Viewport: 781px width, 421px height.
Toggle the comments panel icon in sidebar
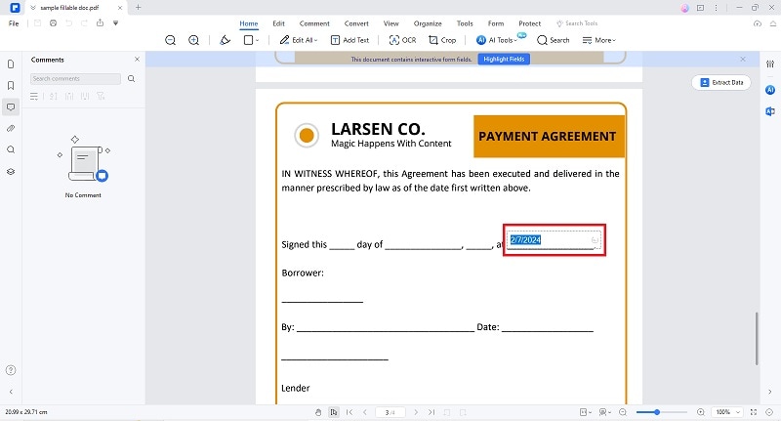pos(11,107)
